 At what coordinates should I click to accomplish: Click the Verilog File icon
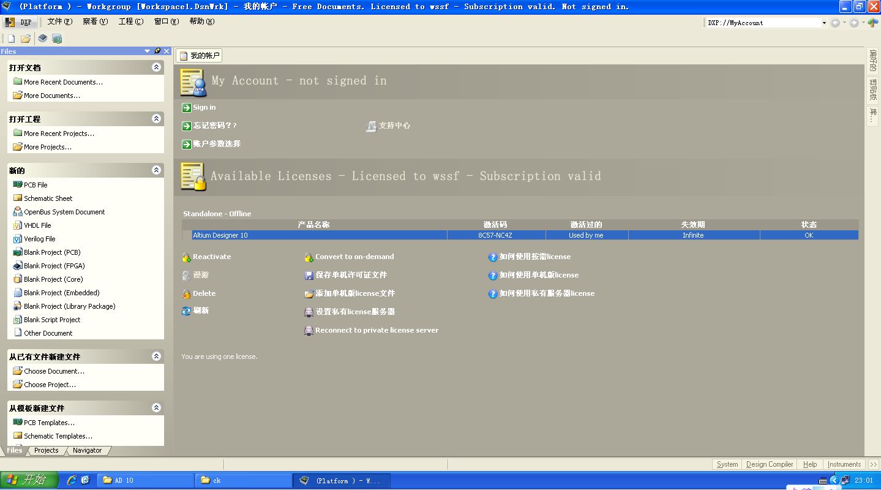click(x=18, y=239)
